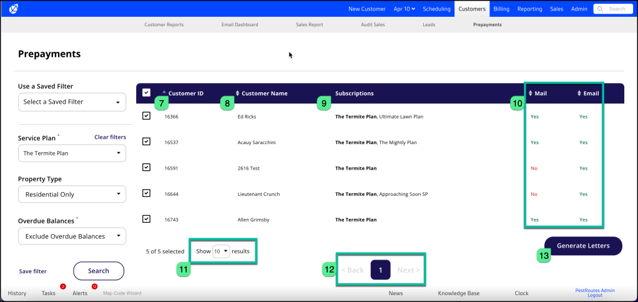Open the Select a Saved Filter dropdown
Image resolution: width=638 pixels, height=302 pixels.
(x=72, y=102)
